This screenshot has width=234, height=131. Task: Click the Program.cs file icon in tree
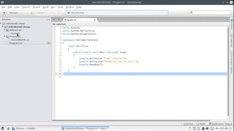pos(7,43)
